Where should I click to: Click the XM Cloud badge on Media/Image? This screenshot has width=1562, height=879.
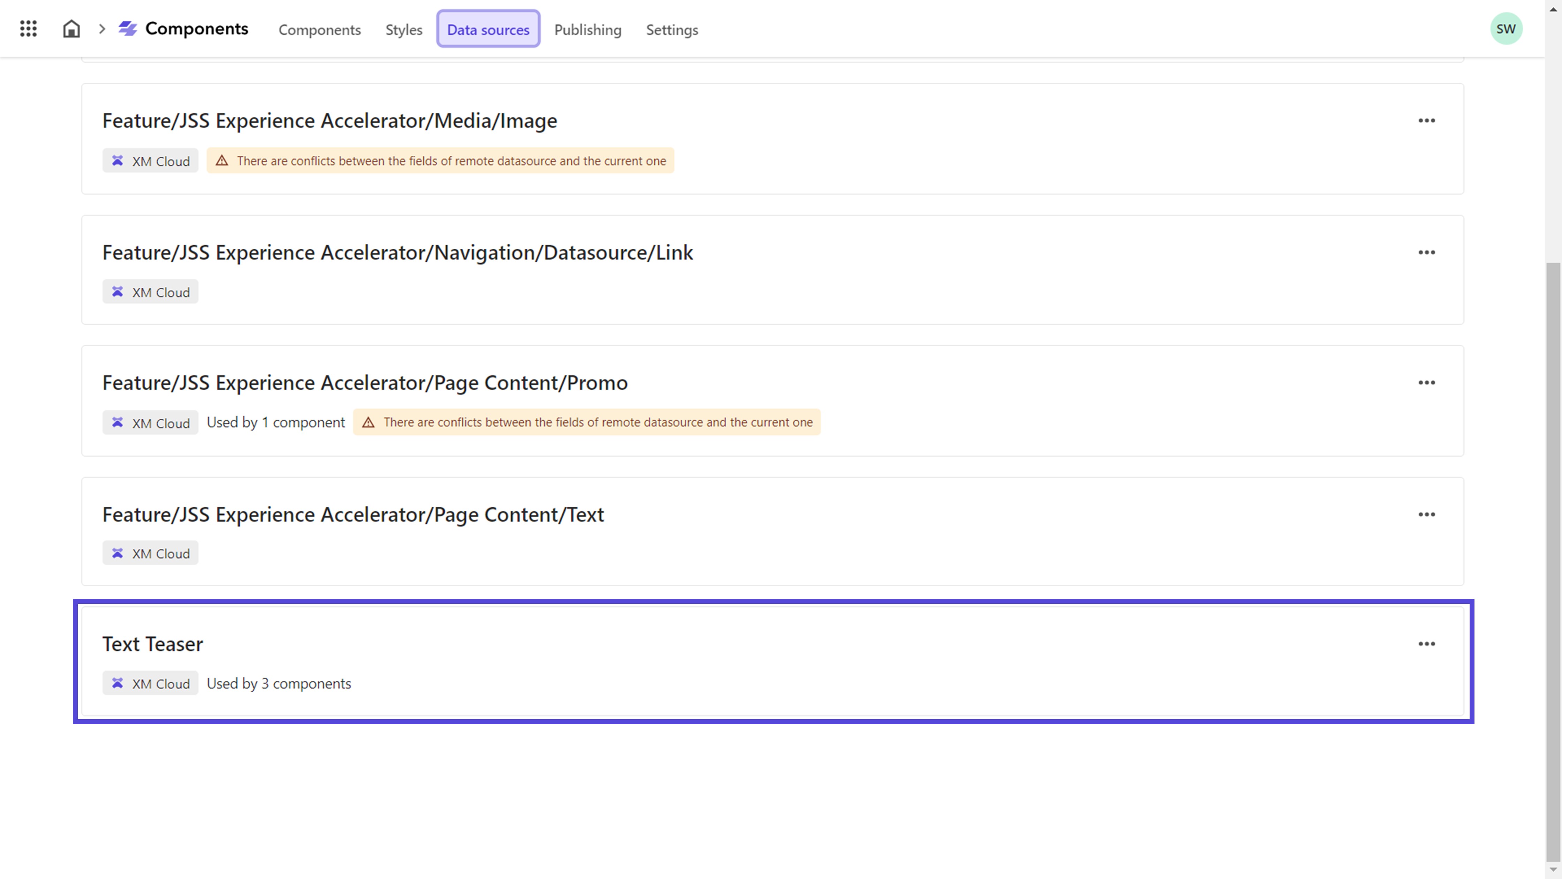point(150,161)
